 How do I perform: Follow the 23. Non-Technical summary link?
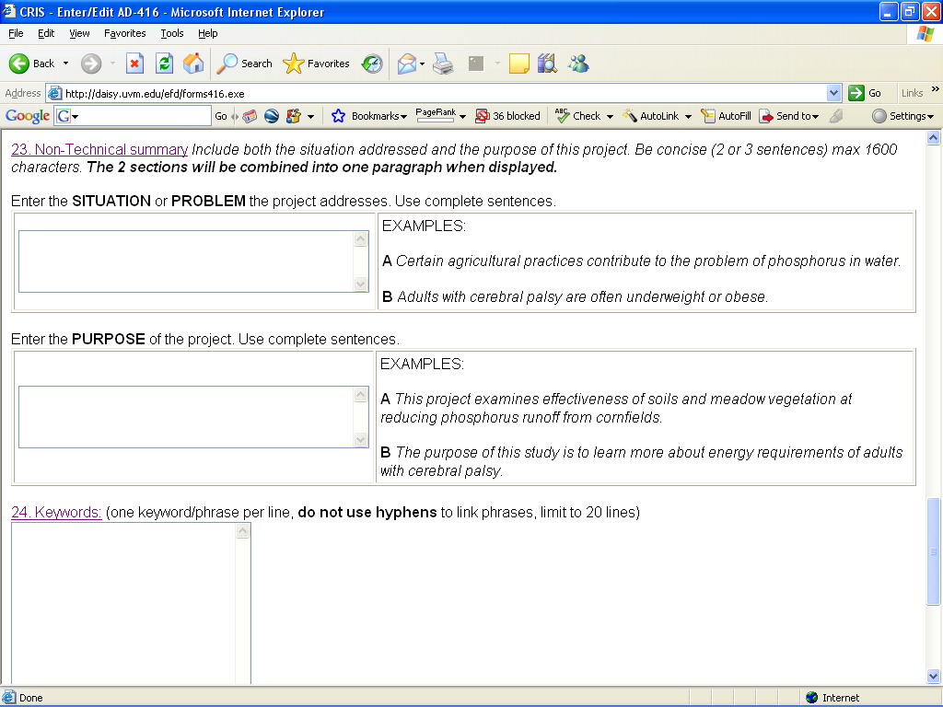[99, 149]
